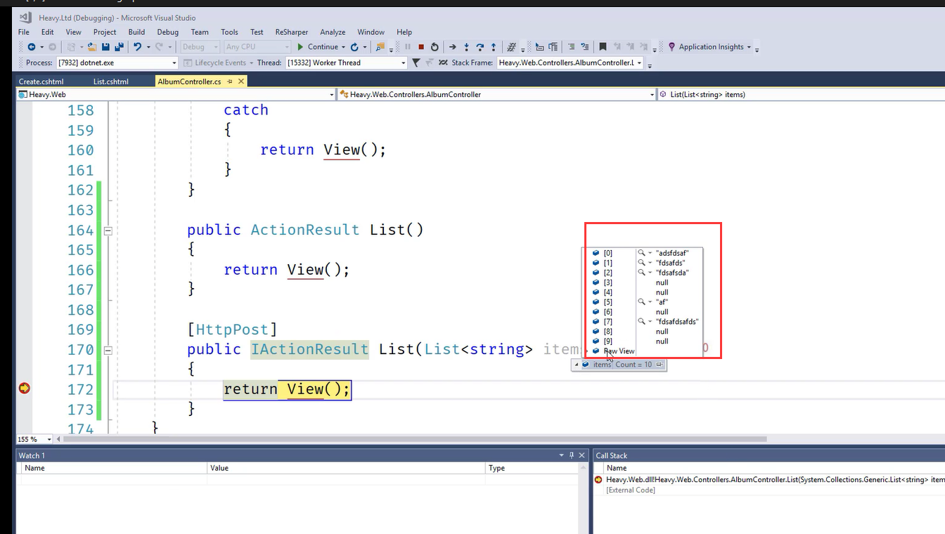Screen dimensions: 945x534
Task: Open the magnifier visualizer for "af"
Action: point(641,301)
